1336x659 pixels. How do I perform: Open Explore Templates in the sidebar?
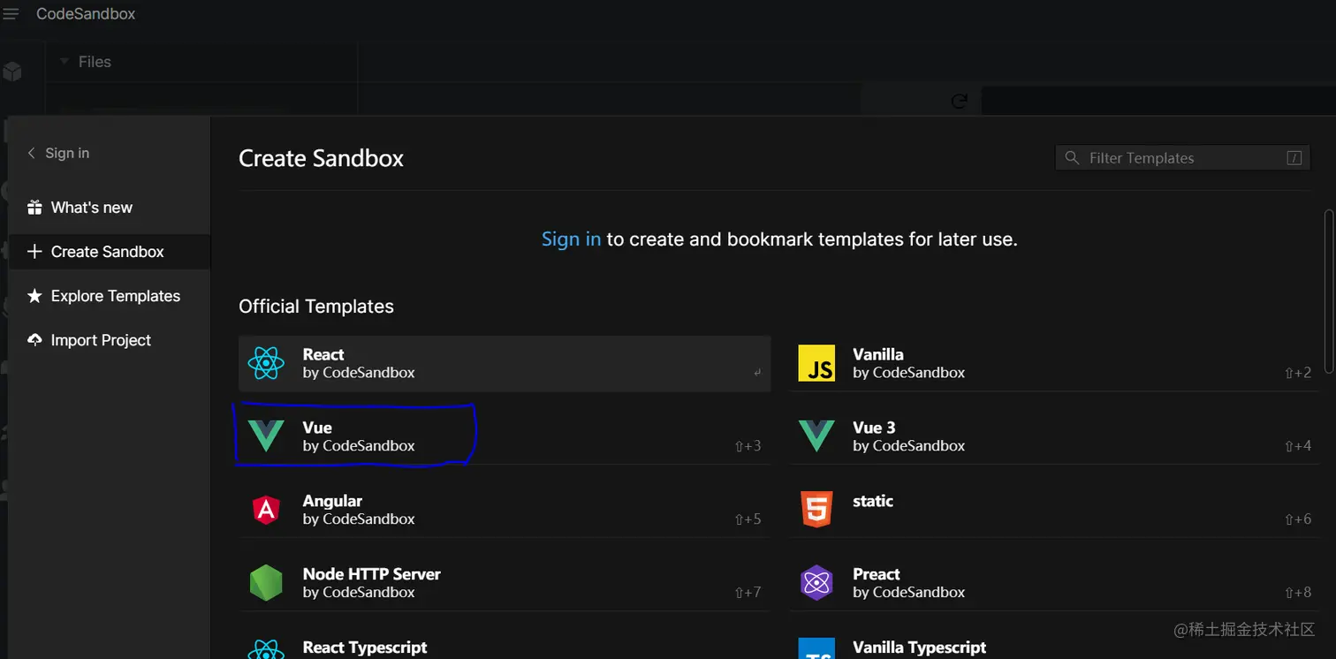115,296
